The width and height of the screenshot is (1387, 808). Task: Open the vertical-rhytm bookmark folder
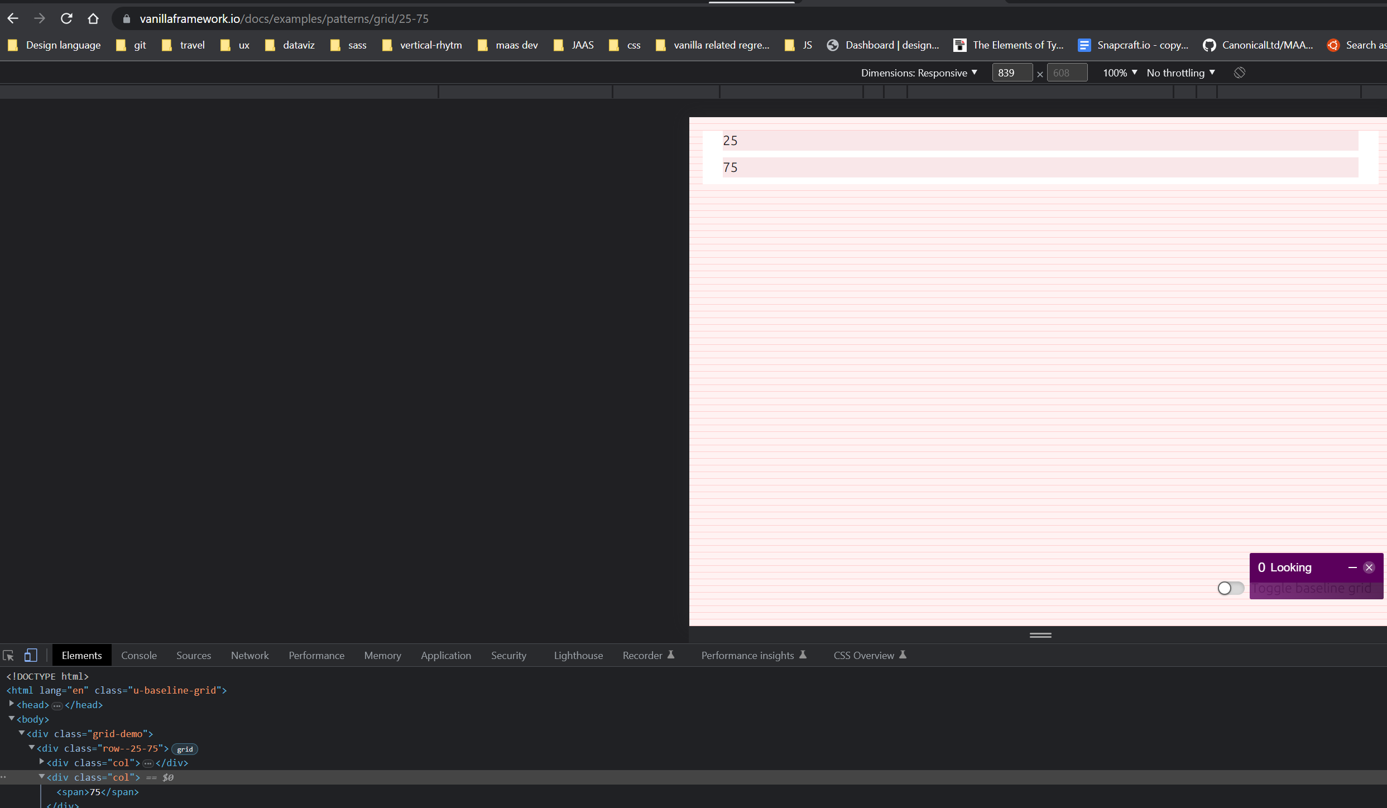coord(422,45)
